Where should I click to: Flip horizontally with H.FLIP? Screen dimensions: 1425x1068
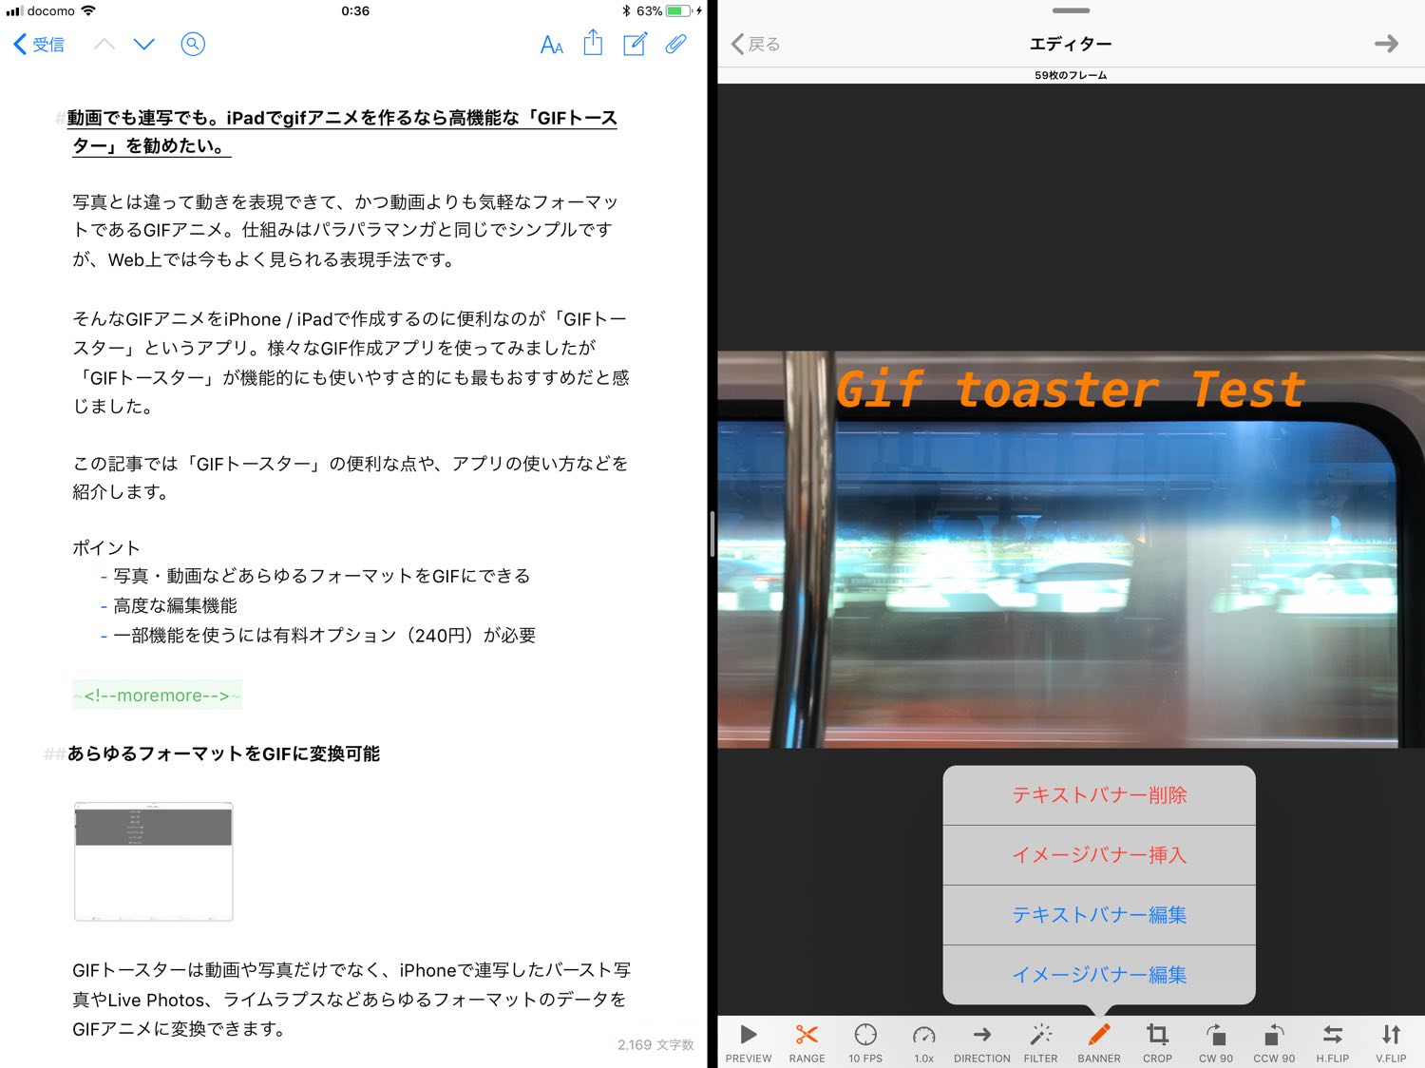pos(1333,1042)
